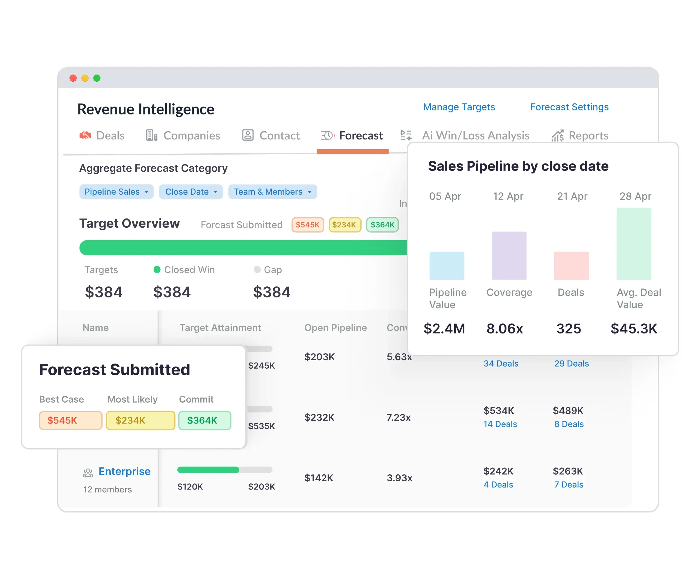Screen dimensions: 697x581
Task: Click the 3.93x coverage value
Action: (399, 478)
